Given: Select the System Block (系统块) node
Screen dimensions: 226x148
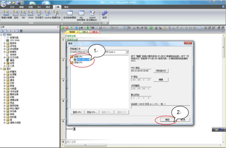Looking at the screenshot, I should tap(13, 54).
